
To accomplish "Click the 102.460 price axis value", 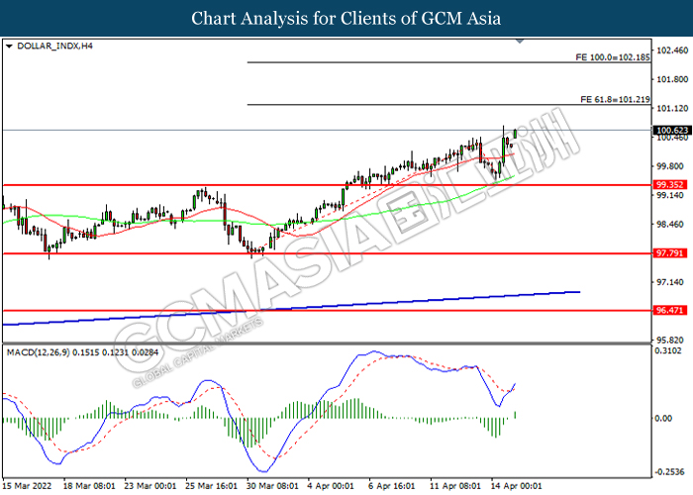I will (672, 50).
